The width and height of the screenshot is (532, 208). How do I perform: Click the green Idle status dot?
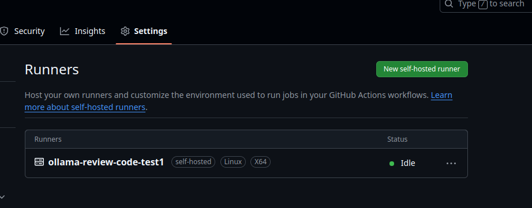[392, 164]
